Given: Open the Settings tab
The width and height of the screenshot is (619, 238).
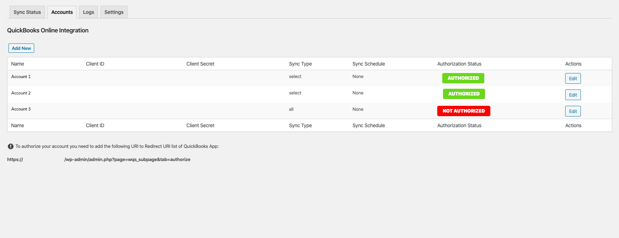Looking at the screenshot, I should coord(114,12).
